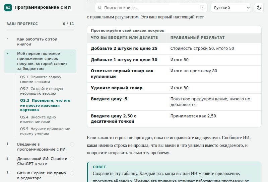268x182 pixels.
Task: Click the «Совет» callout heading
Action: click(x=99, y=167)
